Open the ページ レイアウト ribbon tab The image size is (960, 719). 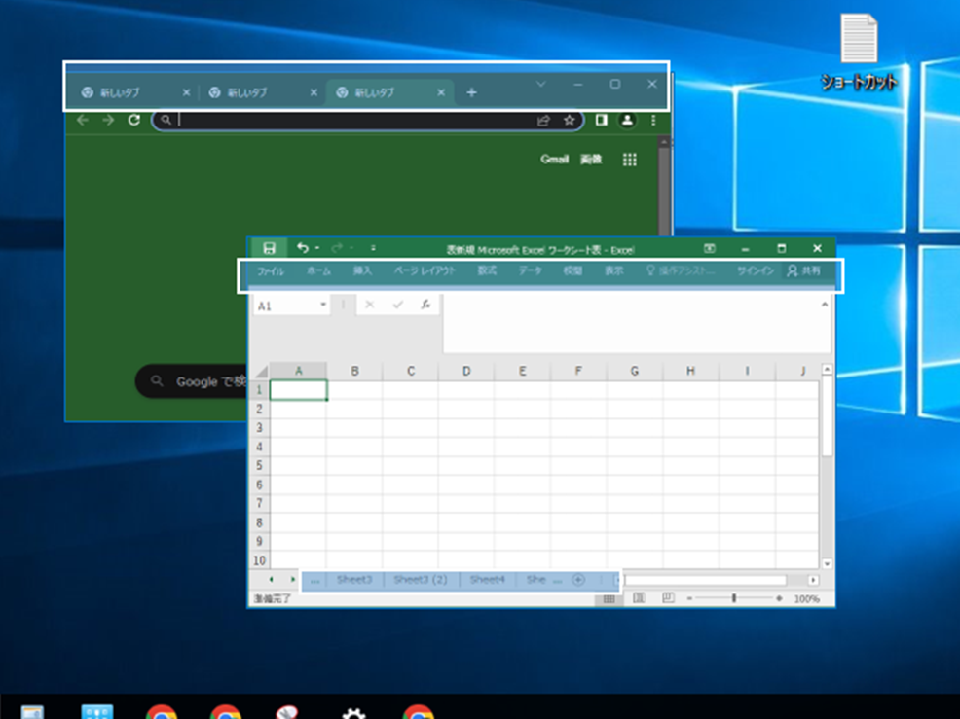pyautogui.click(x=425, y=271)
